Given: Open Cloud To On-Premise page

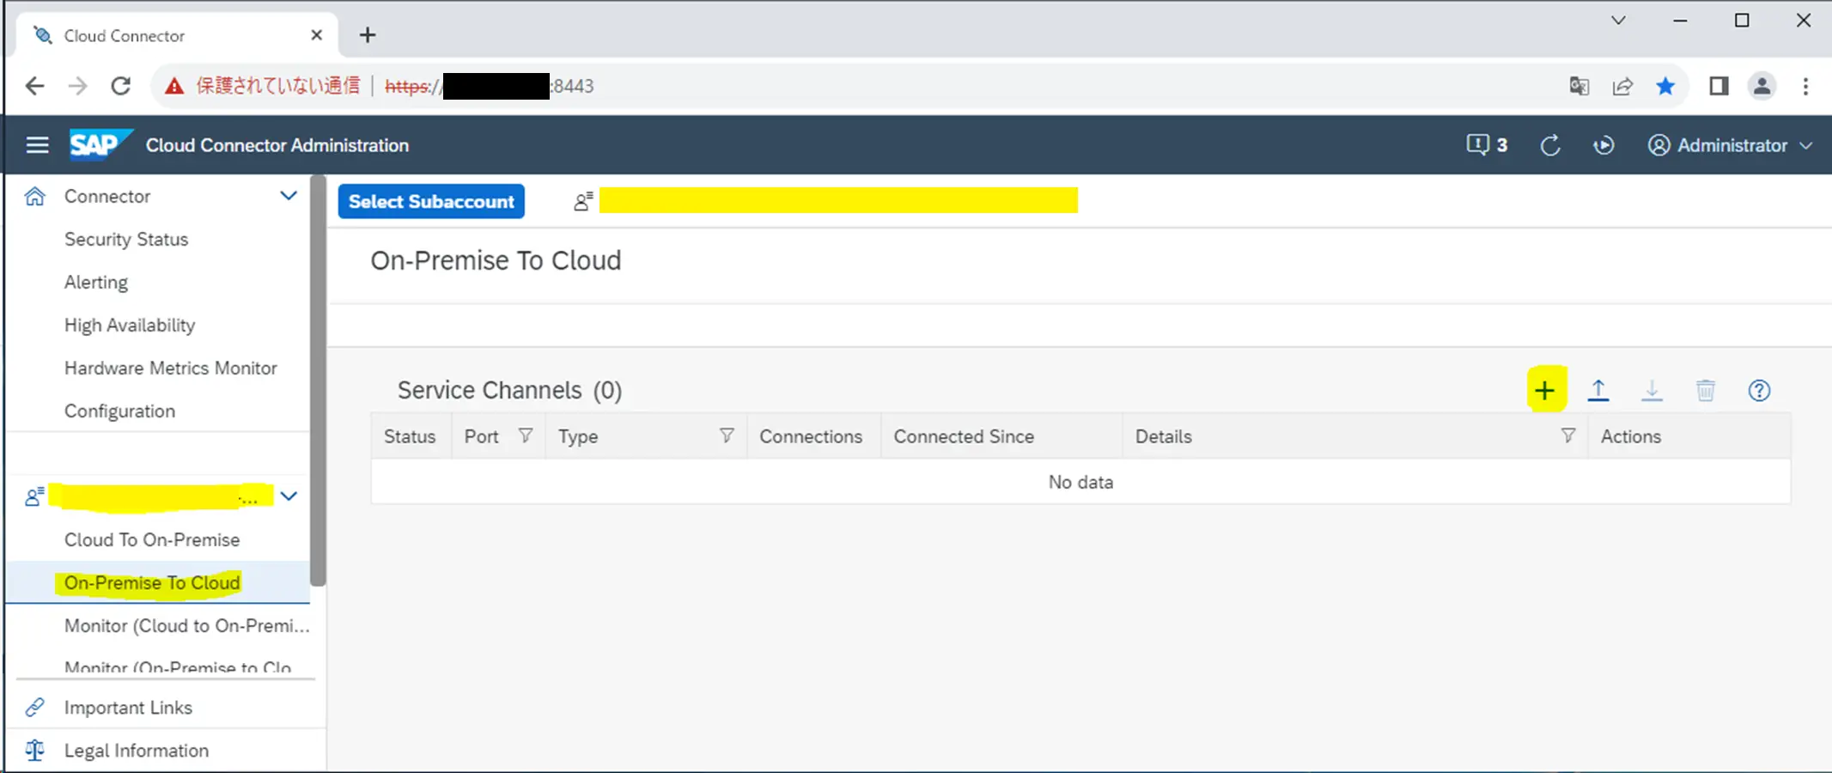Looking at the screenshot, I should pos(152,539).
